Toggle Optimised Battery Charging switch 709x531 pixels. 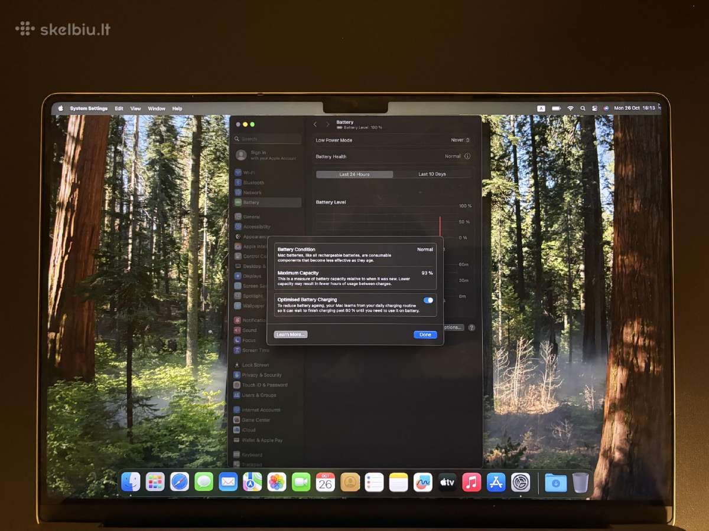click(428, 300)
